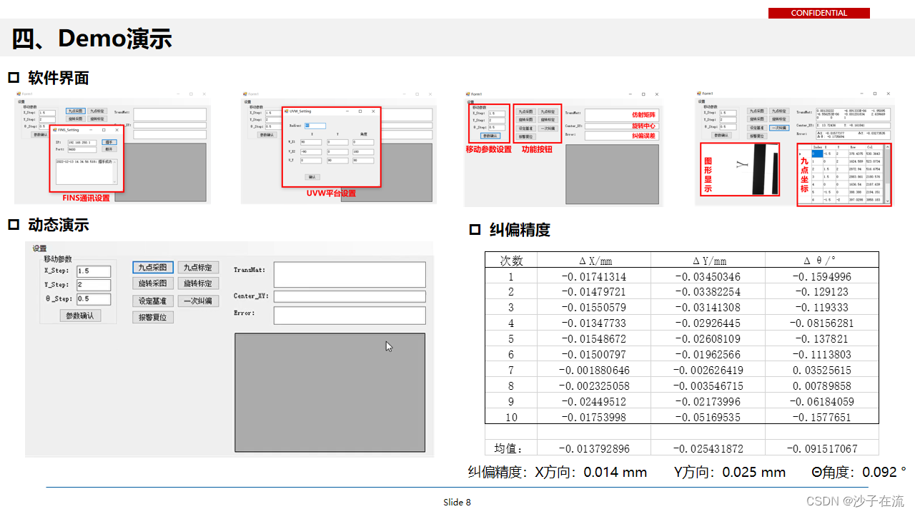Click the FINS_Setting dialog title bar icon
Screen dimensions: 915x514
[x=54, y=130]
